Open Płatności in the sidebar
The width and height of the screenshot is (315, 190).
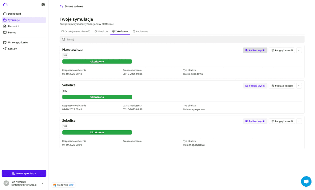click(x=13, y=26)
